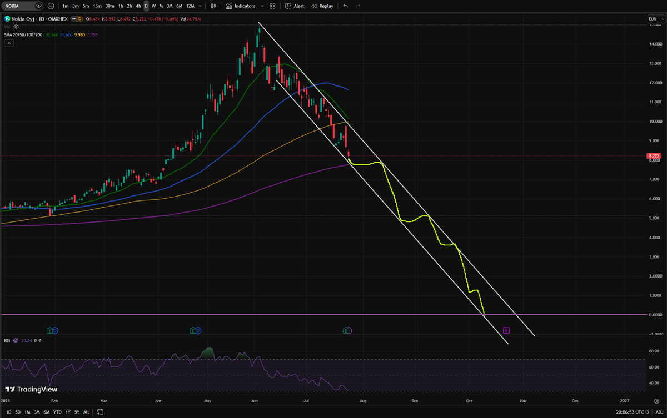Click the RSI value 30.24
This screenshot has width=667, height=418.
coord(26,340)
